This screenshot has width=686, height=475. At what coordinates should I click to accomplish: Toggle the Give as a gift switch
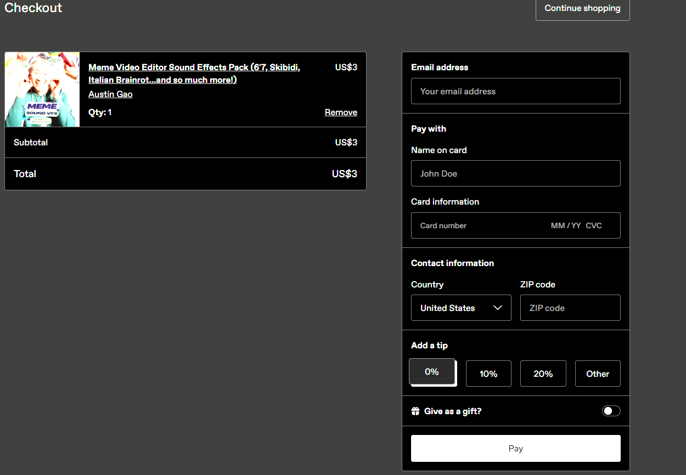[611, 411]
